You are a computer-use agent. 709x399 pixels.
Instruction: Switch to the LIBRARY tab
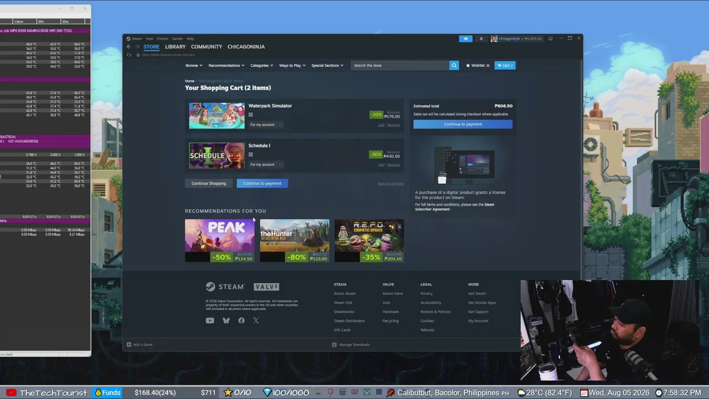[175, 47]
